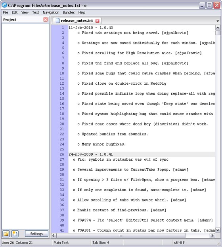Close the release_notes.txt tab

click(98, 21)
